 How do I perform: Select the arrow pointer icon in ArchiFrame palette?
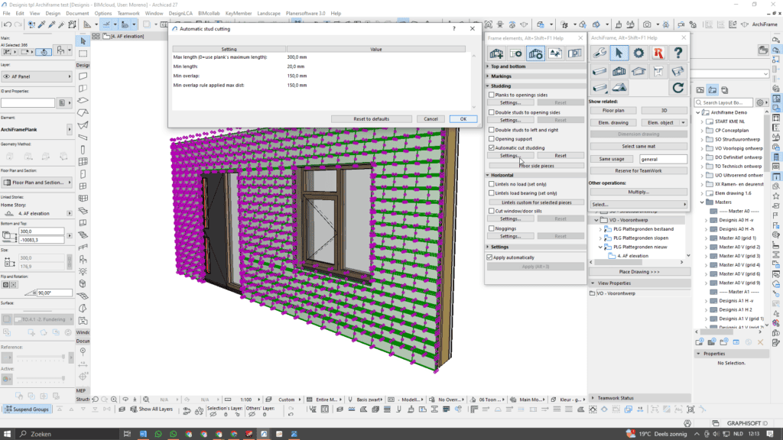(619, 53)
